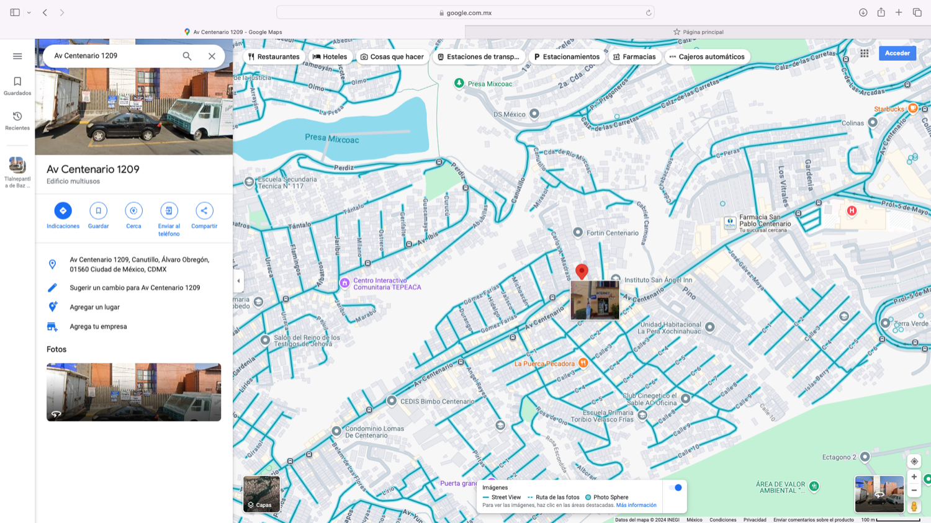Clear search with the X icon
The height and width of the screenshot is (523, 931).
(x=212, y=56)
